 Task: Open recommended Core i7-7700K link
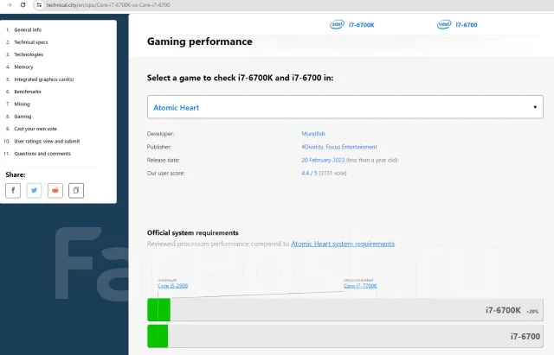coord(360,286)
